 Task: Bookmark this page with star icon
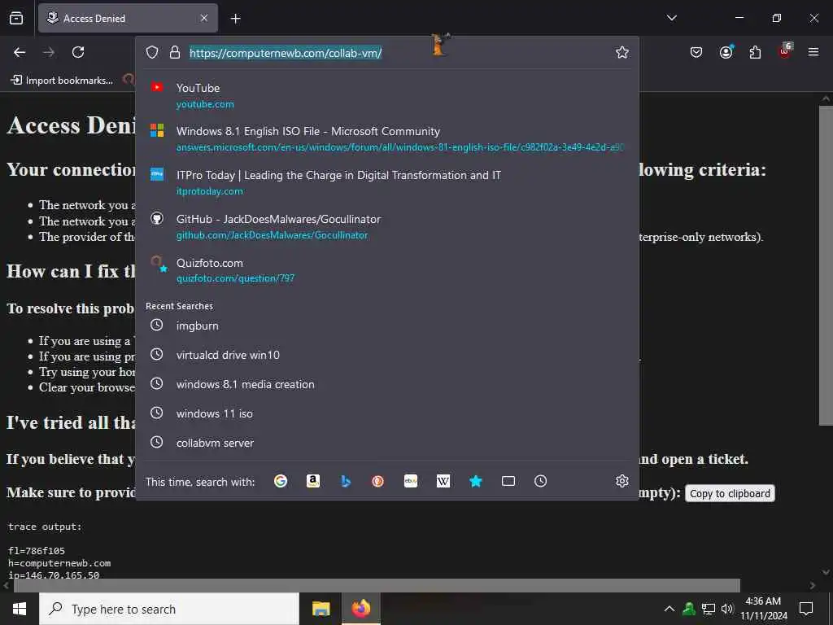(x=622, y=52)
